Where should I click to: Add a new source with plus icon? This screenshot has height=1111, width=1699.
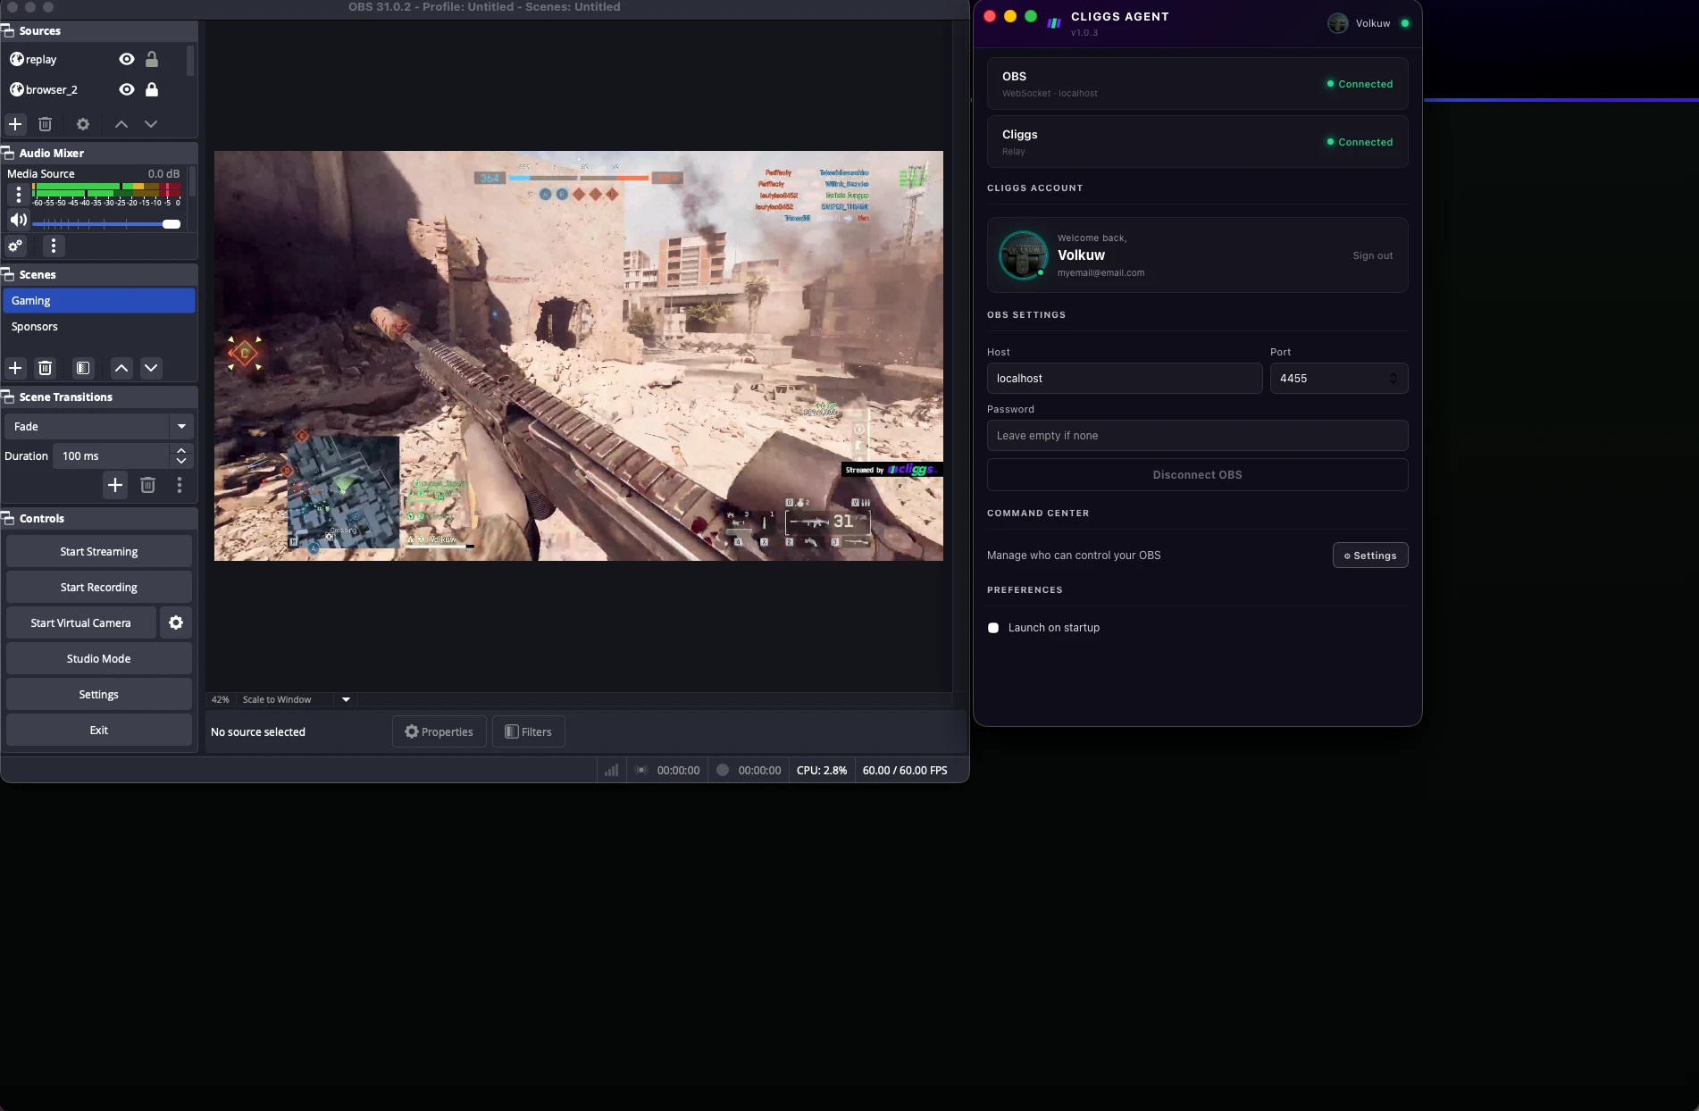(x=15, y=124)
